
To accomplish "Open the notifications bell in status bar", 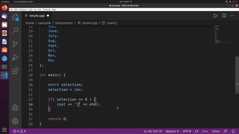I will point(233,131).
